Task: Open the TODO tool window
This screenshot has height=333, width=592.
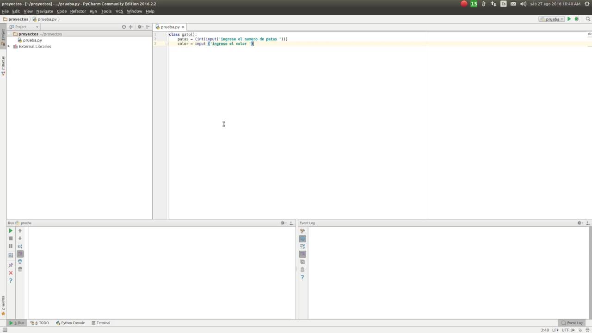Action: 40,323
